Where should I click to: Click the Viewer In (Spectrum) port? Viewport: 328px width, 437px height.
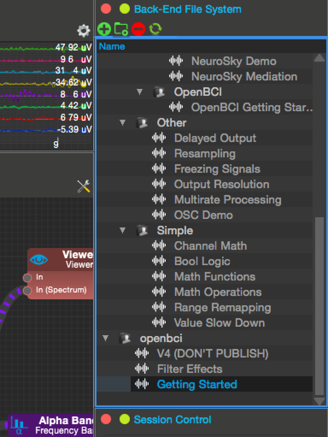(27, 291)
